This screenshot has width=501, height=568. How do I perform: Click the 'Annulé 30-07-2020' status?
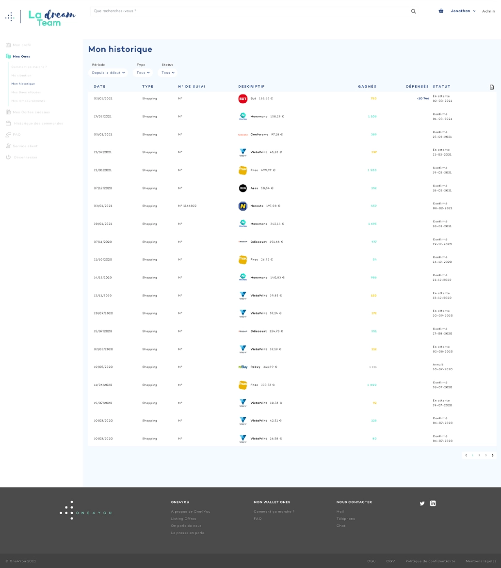443,367
